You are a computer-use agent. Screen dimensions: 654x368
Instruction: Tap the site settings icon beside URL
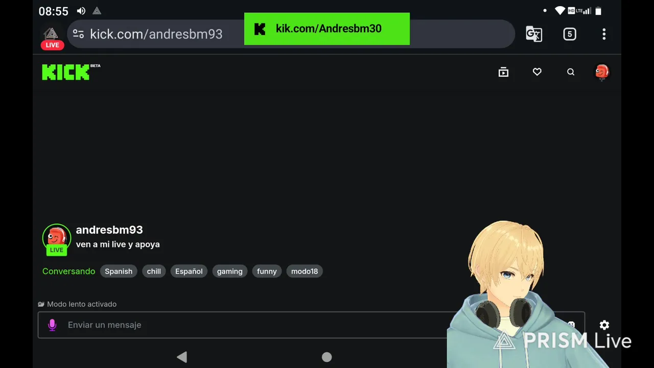point(78,34)
